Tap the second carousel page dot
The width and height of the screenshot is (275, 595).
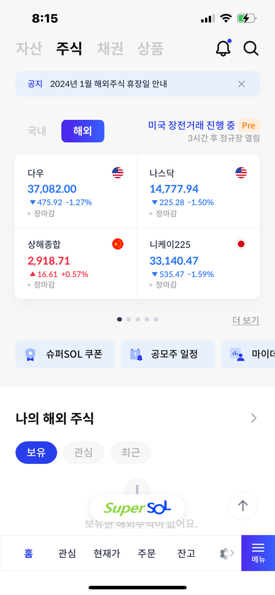point(129,319)
